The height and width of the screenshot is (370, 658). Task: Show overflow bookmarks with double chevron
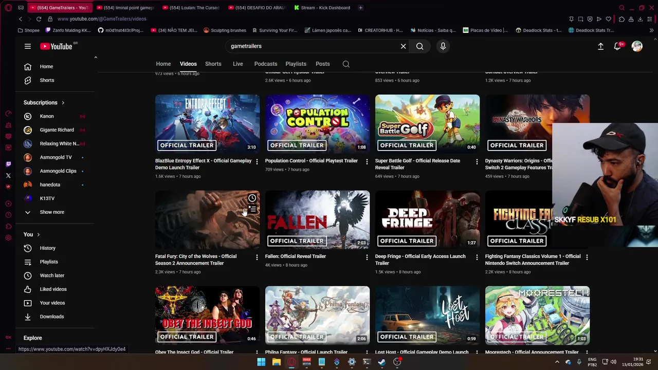[651, 30]
